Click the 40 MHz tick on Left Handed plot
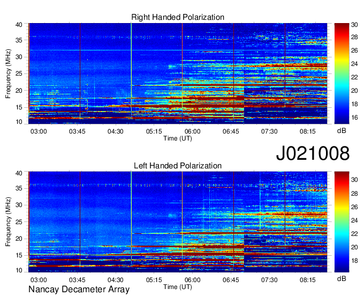This screenshot has width=364, height=296. [x=19, y=173]
